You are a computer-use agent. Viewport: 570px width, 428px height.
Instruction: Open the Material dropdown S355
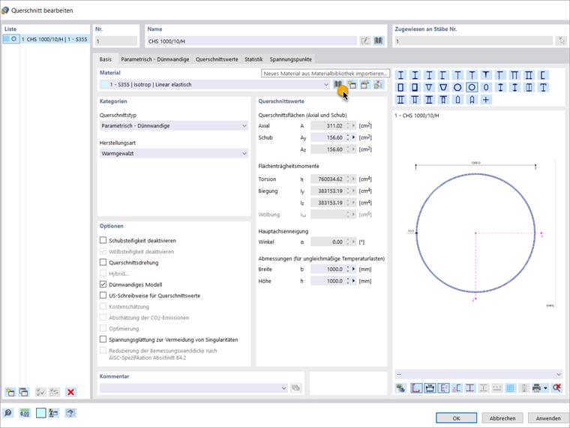point(214,84)
